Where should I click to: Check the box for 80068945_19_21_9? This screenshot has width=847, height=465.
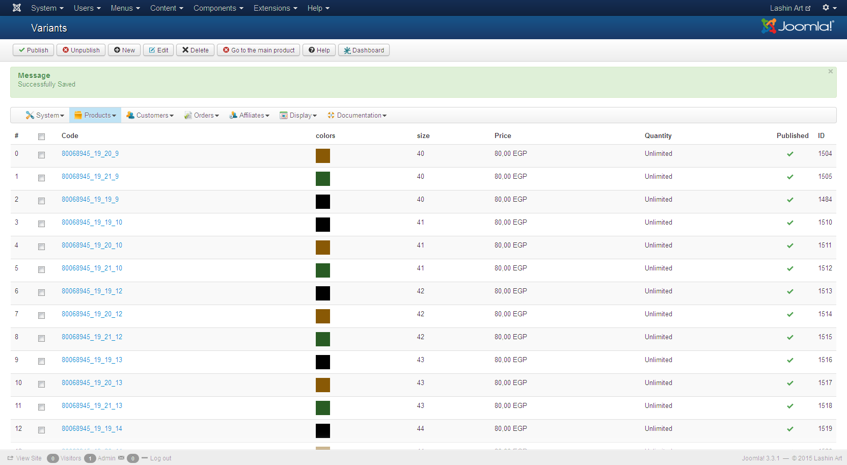(41, 178)
